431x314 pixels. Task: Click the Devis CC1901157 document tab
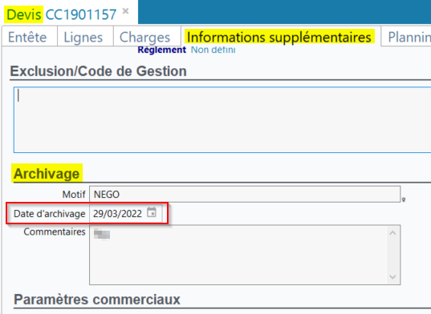click(x=62, y=14)
